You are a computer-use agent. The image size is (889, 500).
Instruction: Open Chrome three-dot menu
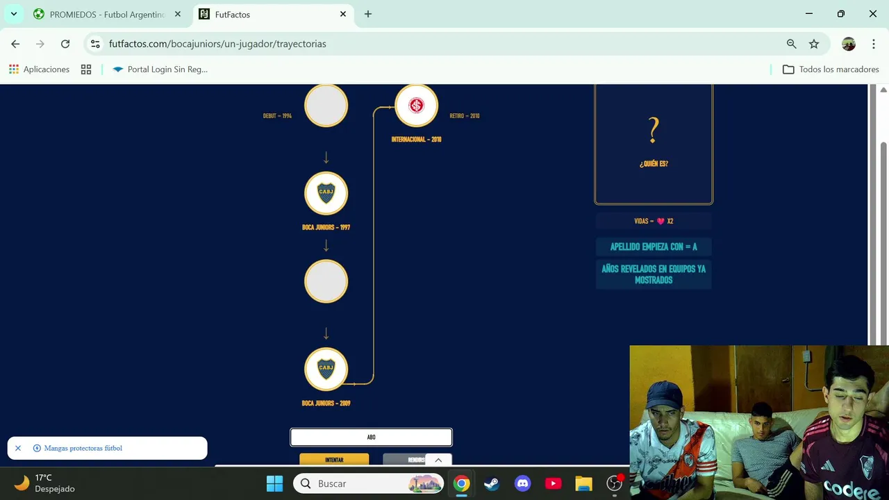pyautogui.click(x=873, y=44)
